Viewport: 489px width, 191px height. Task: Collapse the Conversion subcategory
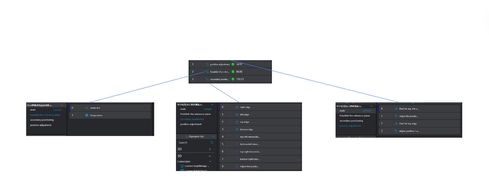tap(210, 162)
